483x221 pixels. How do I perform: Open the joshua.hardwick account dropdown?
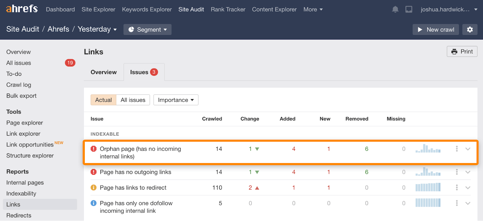tap(449, 9)
